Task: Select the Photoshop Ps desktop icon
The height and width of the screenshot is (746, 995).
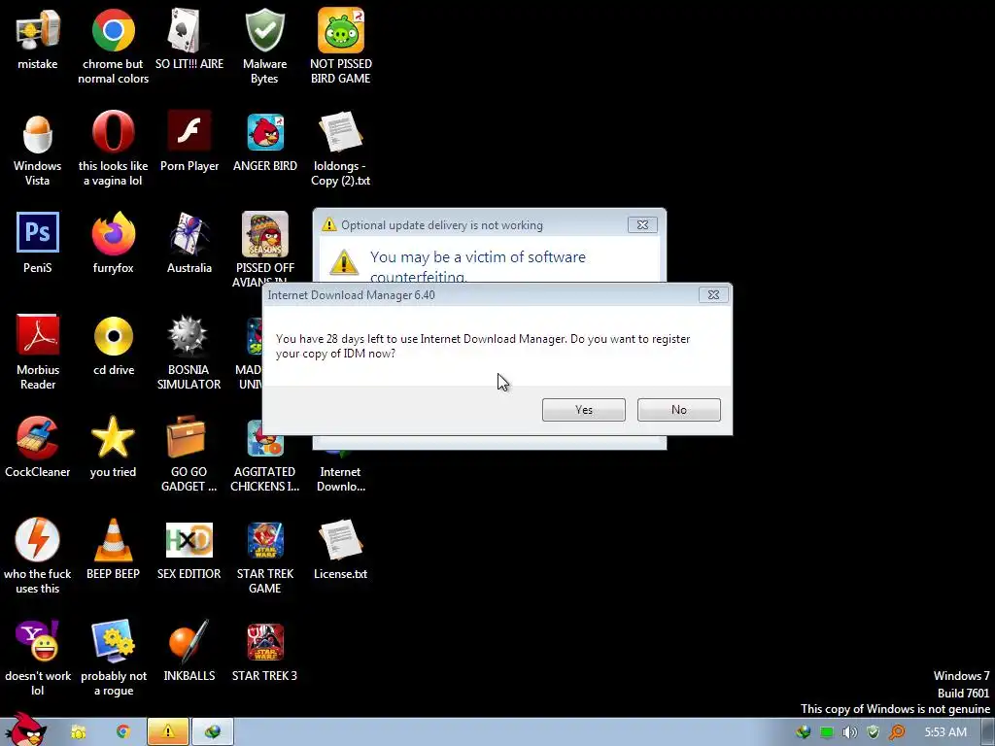Action: (x=38, y=244)
